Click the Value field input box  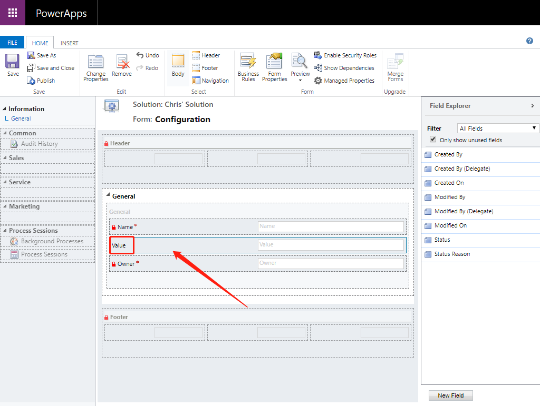point(331,245)
